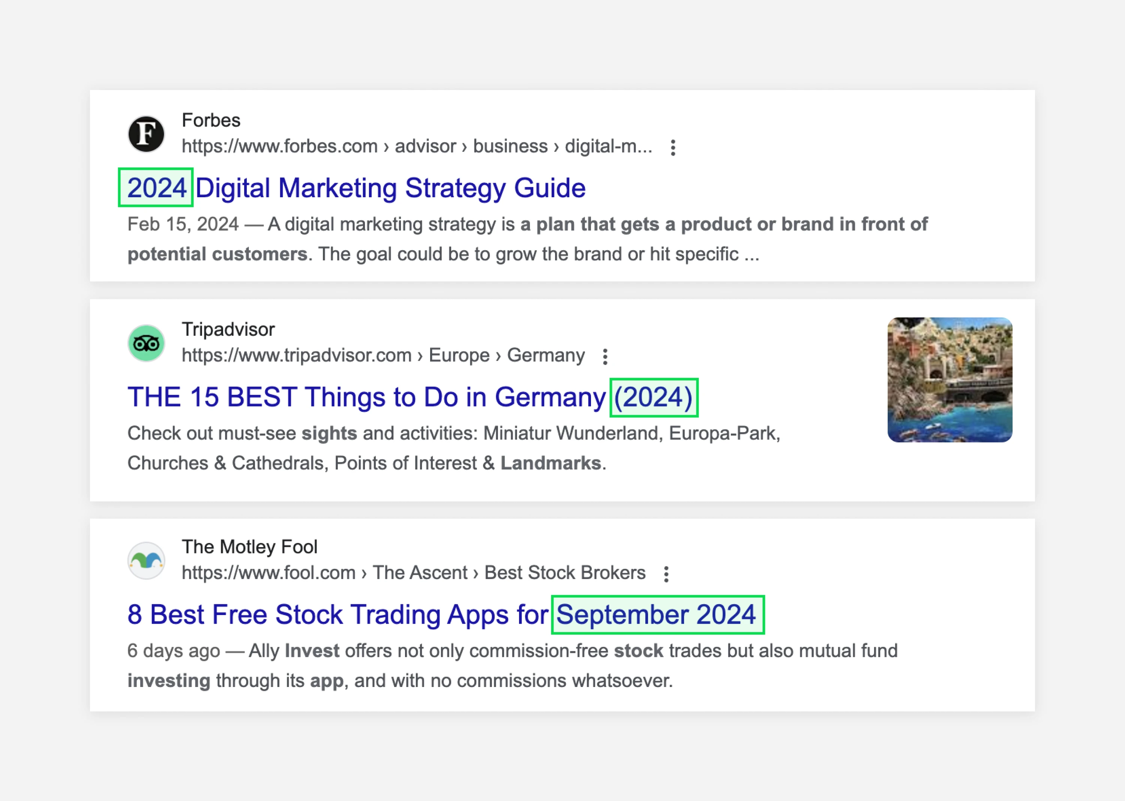
Task: Click fool.com The Ascent breadcrumb URL
Action: (414, 573)
